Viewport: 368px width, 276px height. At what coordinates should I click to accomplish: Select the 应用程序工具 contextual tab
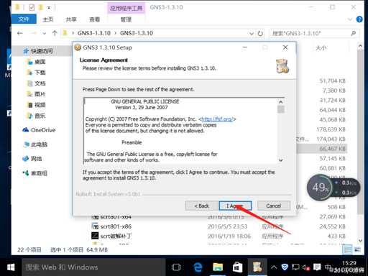tap(126, 8)
